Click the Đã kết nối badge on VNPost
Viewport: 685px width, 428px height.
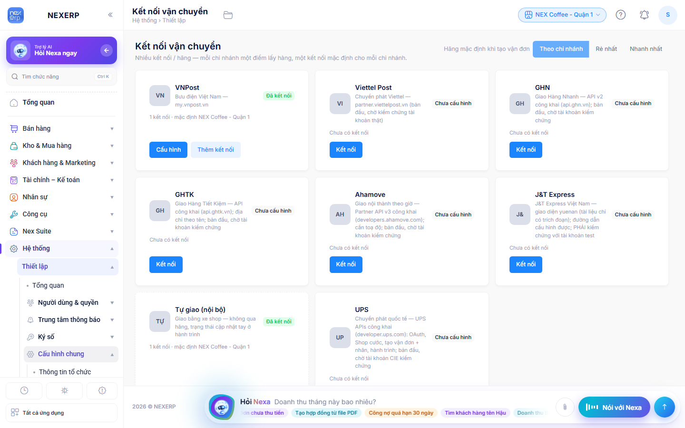click(x=279, y=96)
